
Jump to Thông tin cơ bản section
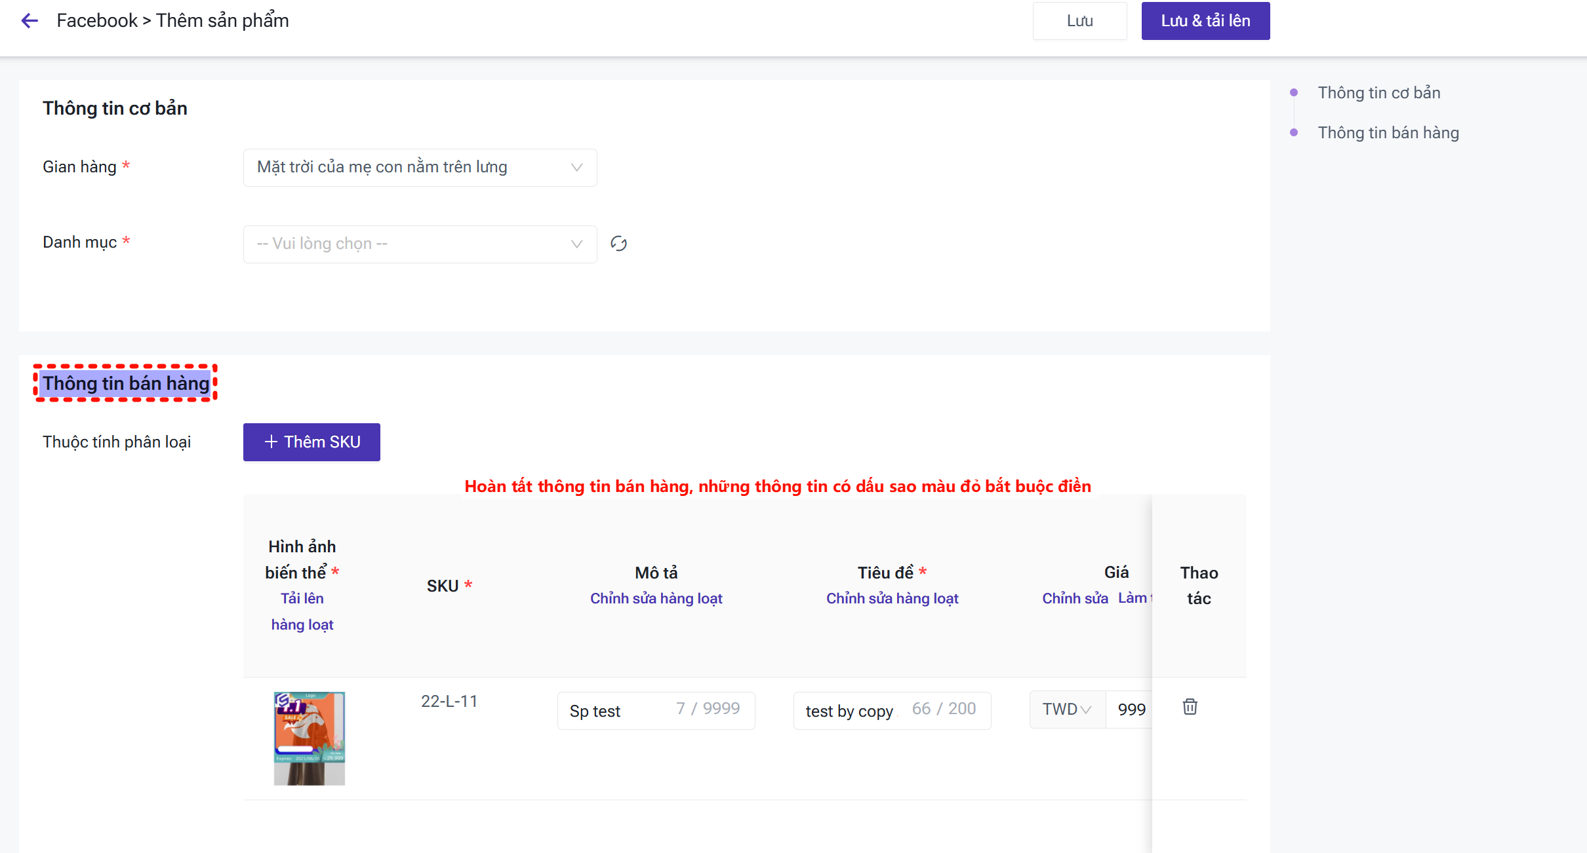[x=1378, y=93]
